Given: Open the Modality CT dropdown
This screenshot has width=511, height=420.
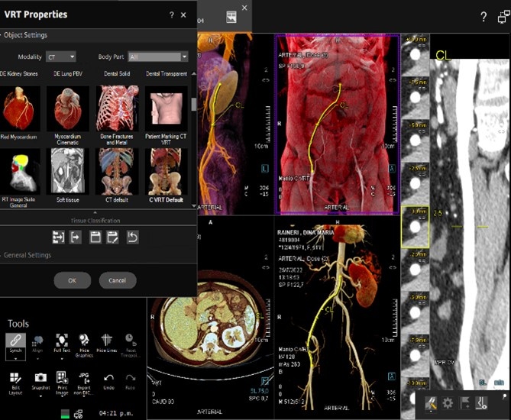Looking at the screenshot, I should click(61, 57).
